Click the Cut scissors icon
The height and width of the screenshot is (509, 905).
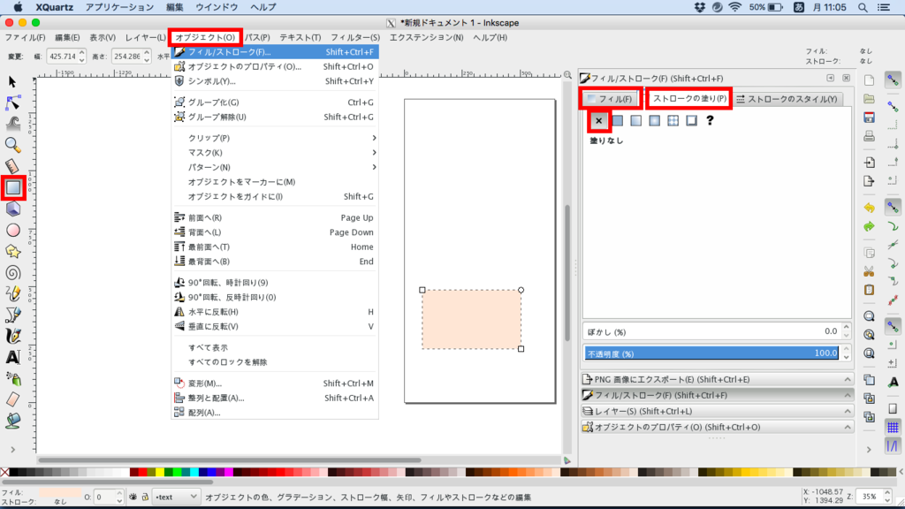click(x=869, y=271)
